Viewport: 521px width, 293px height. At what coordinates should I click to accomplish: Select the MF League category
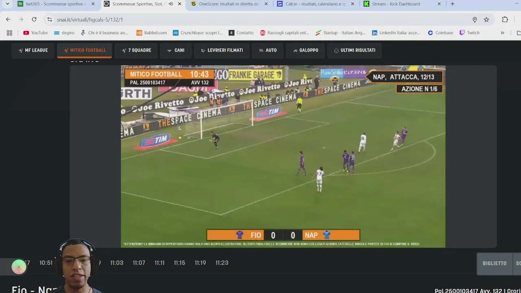[x=33, y=50]
